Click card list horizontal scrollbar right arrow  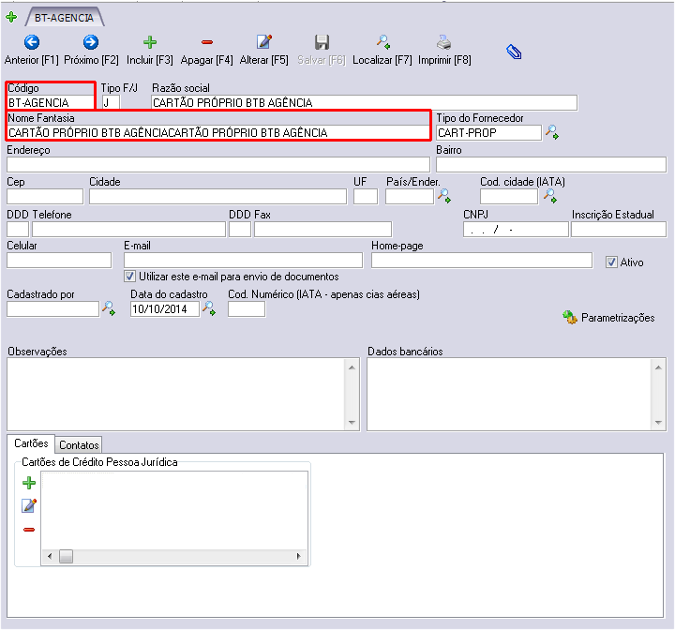pos(299,556)
